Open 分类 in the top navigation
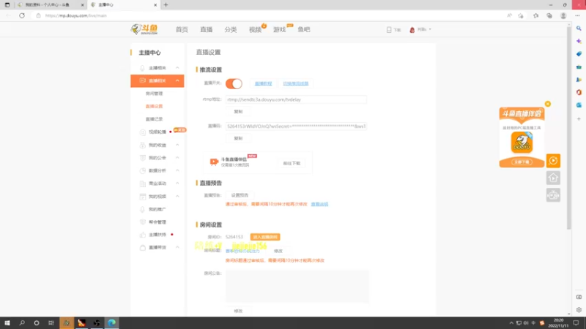Screen dimensions: 586x329 [x=231, y=29]
